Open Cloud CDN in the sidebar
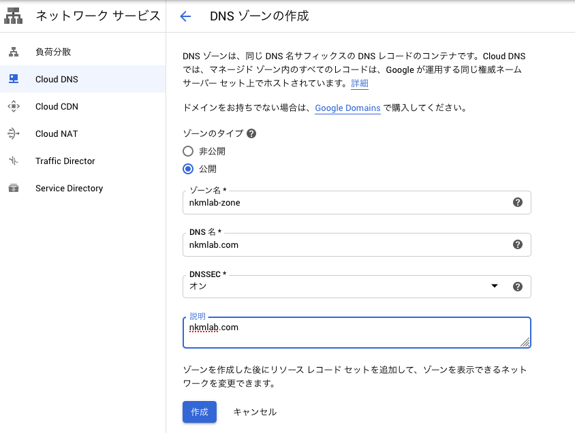575x433 pixels. 83,106
